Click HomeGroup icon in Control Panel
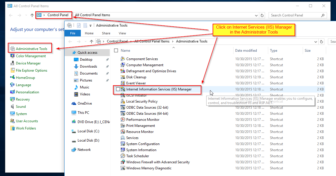This screenshot has width=336, height=176. pyautogui.click(x=12, y=77)
